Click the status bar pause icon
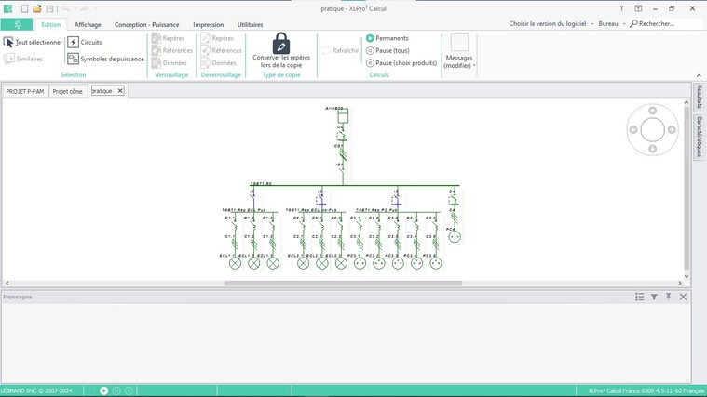 click(129, 390)
